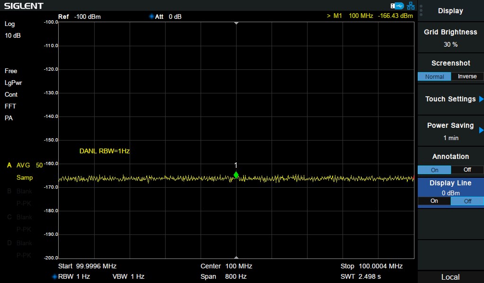Select the green marker 1 diamond on trace

pos(236,175)
